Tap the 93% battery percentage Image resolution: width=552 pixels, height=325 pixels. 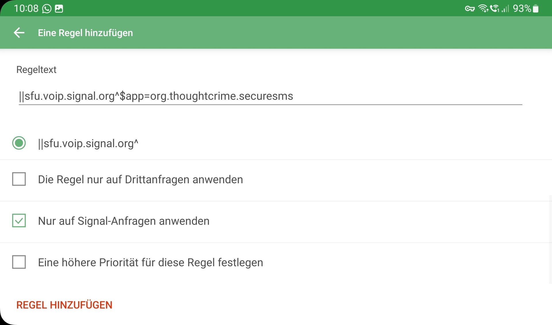coord(522,9)
